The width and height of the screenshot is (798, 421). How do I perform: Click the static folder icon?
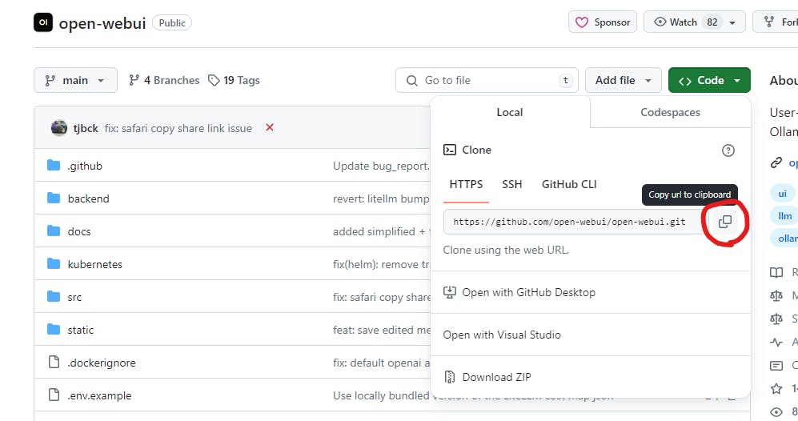coord(54,330)
